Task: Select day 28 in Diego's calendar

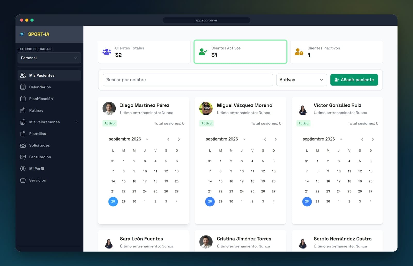Action: click(113, 202)
